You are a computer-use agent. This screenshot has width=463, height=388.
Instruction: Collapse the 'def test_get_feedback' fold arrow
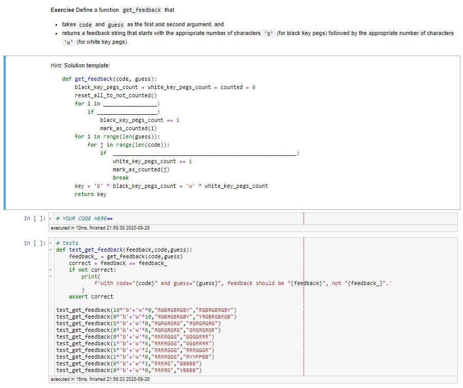click(x=50, y=250)
